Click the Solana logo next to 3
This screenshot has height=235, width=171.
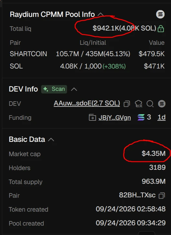[141, 117]
